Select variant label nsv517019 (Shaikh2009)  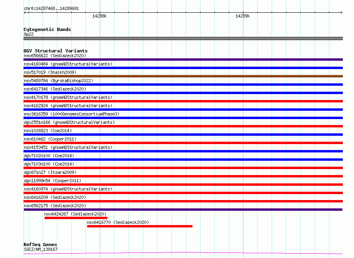click(50, 72)
